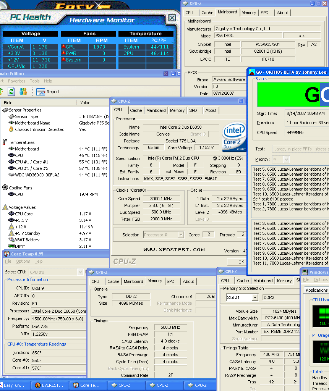Click the green GO status indicator in ORTHOS
This screenshot has height=391, width=329.
[293, 95]
